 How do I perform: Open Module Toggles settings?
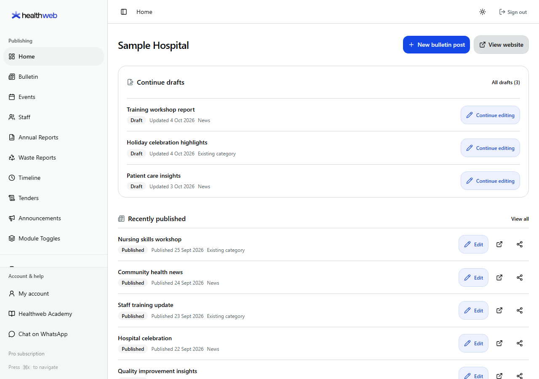(53, 238)
